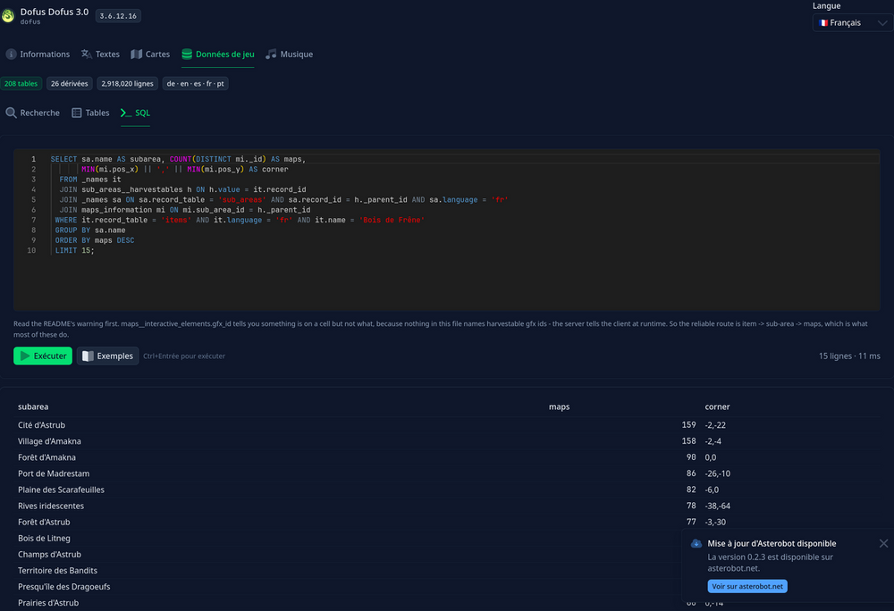The height and width of the screenshot is (611, 894).
Task: Click the 2,918,020 lignes badge
Action: (127, 84)
